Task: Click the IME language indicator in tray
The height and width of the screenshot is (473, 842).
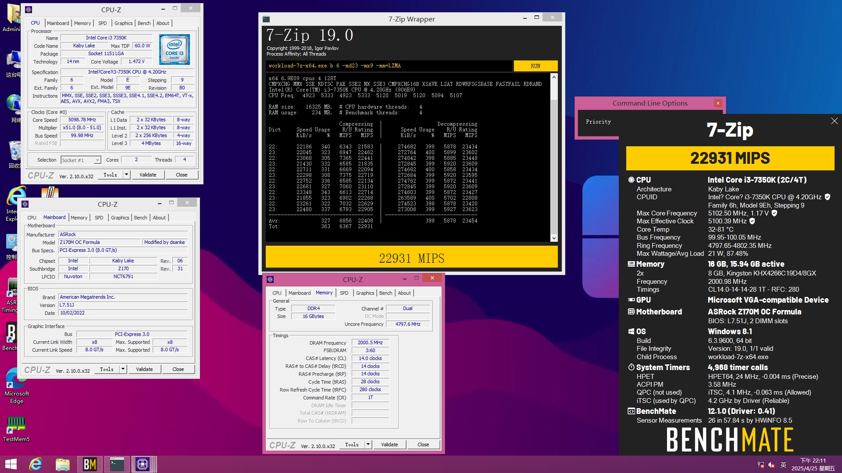Action: pyautogui.click(x=783, y=465)
